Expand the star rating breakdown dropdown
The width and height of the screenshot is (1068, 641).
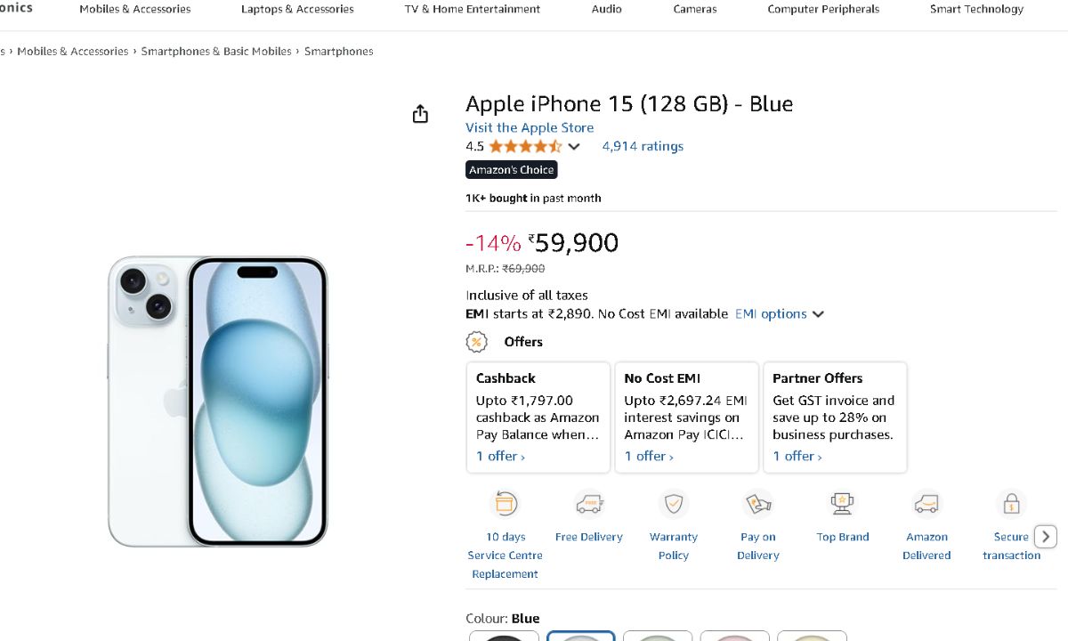click(574, 147)
